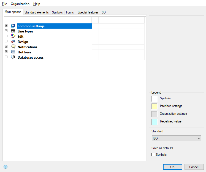
Task: Click the Line types icon
Action: pyautogui.click(x=13, y=31)
